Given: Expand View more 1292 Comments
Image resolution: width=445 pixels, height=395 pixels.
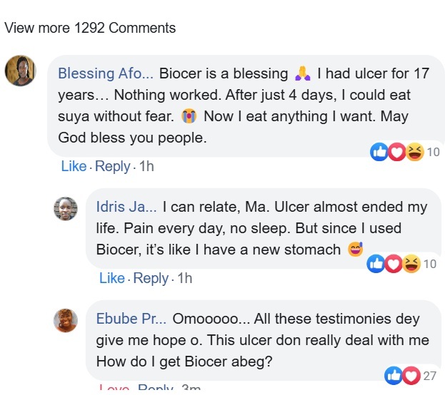Looking at the screenshot, I should [90, 28].
